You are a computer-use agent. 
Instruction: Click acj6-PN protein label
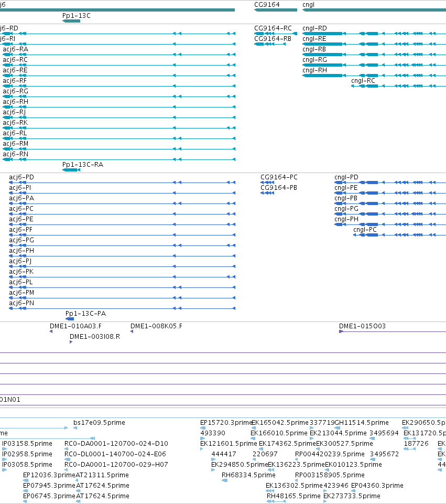point(21,303)
